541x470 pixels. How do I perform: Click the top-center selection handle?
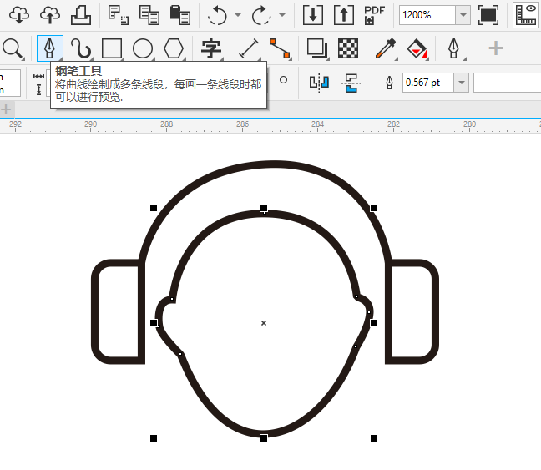[264, 208]
